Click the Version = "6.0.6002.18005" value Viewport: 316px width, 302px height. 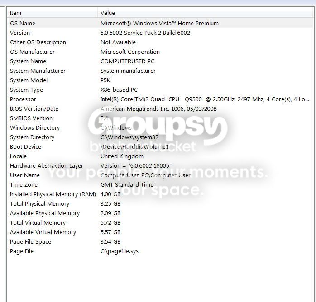pos(136,165)
